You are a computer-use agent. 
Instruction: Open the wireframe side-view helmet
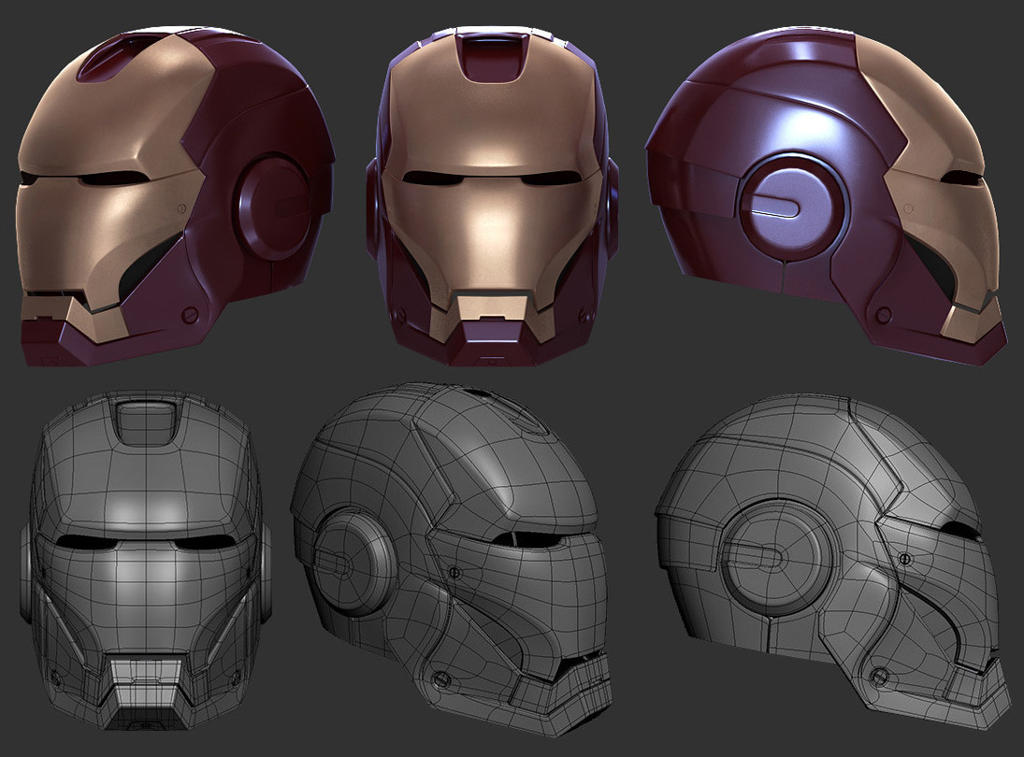tap(832, 561)
